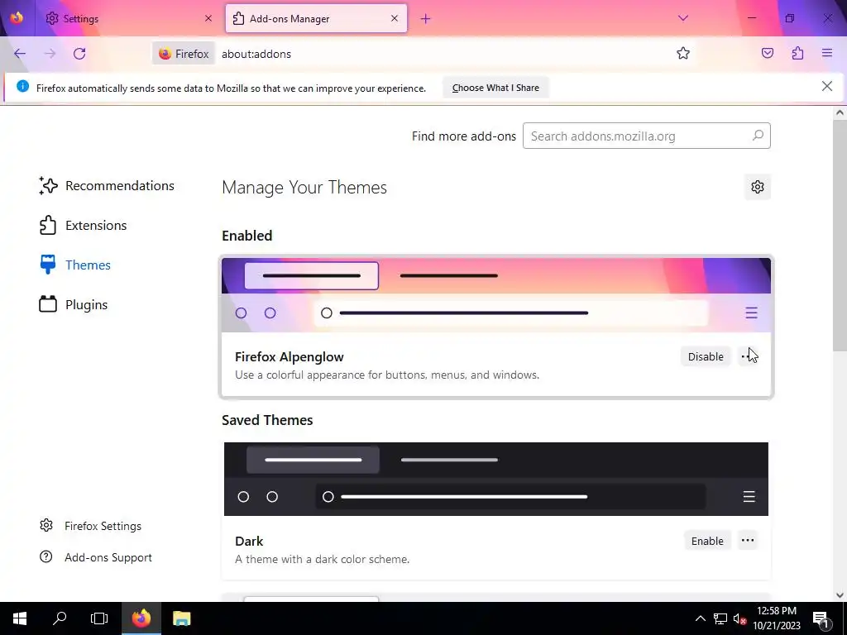The image size is (847, 635).
Task: Open the Add-ons Support link
Action: [x=96, y=557]
